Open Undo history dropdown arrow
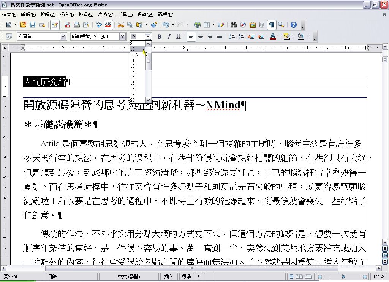This screenshot has height=282, width=389. click(x=173, y=25)
